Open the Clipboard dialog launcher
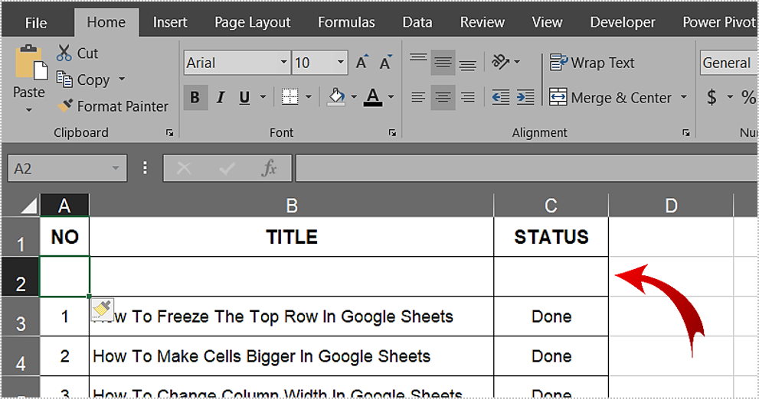 [169, 132]
